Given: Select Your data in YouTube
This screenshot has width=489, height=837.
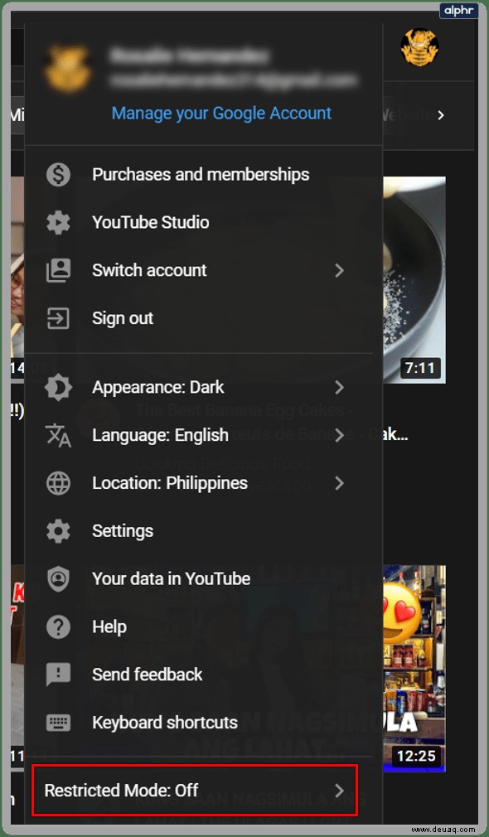Looking at the screenshot, I should tap(203, 579).
